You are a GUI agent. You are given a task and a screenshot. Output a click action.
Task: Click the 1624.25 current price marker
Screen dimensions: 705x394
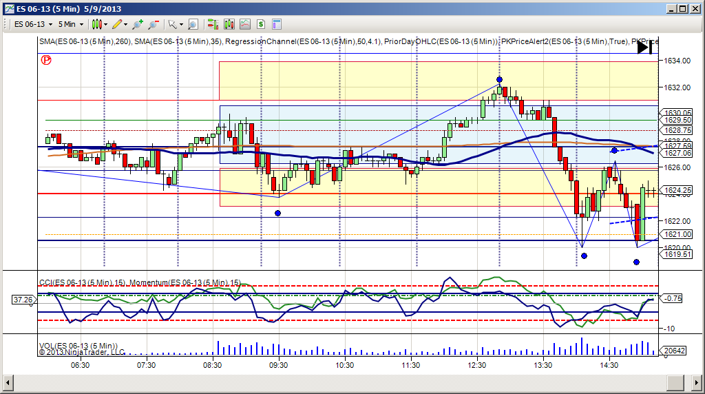tap(676, 190)
